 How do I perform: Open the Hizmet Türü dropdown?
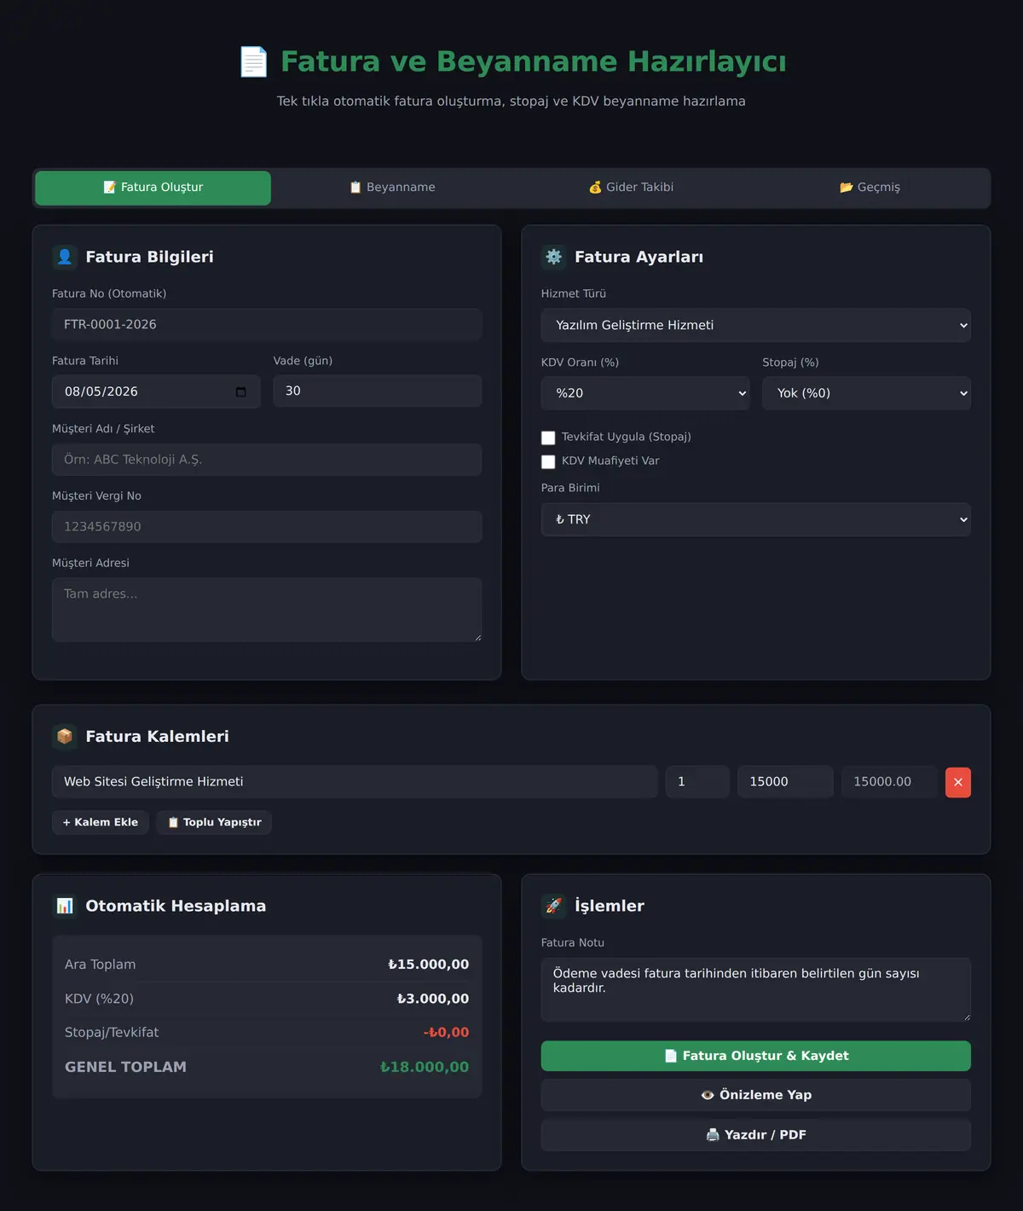point(756,325)
